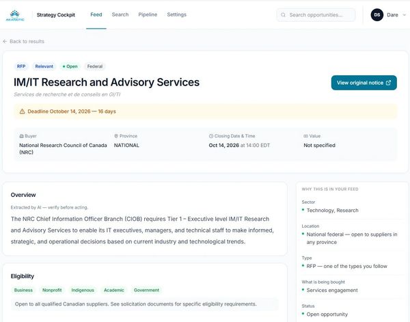Click RFP — one of the types you follow
The image size is (410, 322).
[x=346, y=267]
